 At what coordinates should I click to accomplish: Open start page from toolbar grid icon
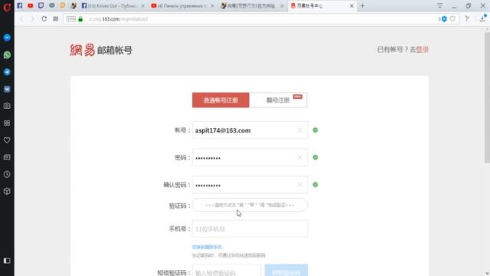point(56,18)
